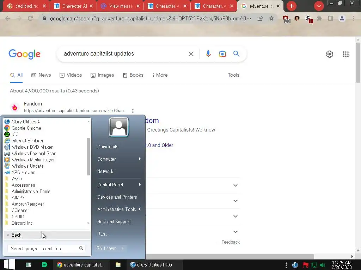Open the '4.0 and Older' link
This screenshot has width=361, height=270.
coord(159,145)
